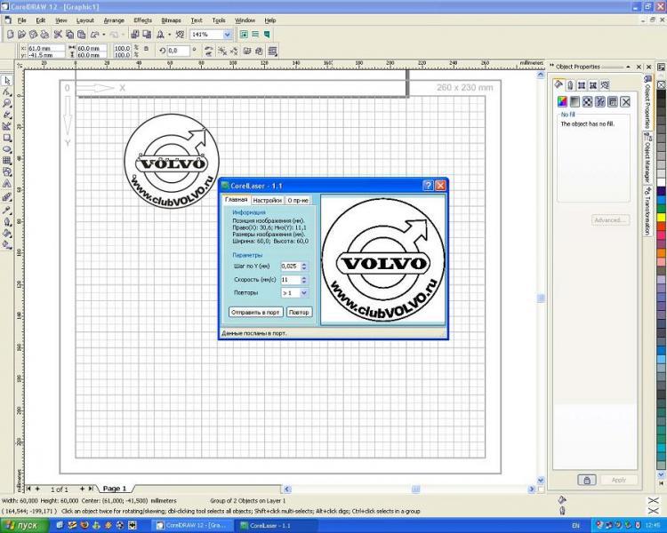Switch to Настройки tab in CorelLaser
The image size is (667, 533).
(x=267, y=200)
